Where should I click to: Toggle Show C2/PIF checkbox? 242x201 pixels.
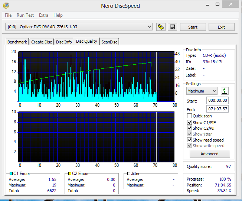tap(189, 128)
